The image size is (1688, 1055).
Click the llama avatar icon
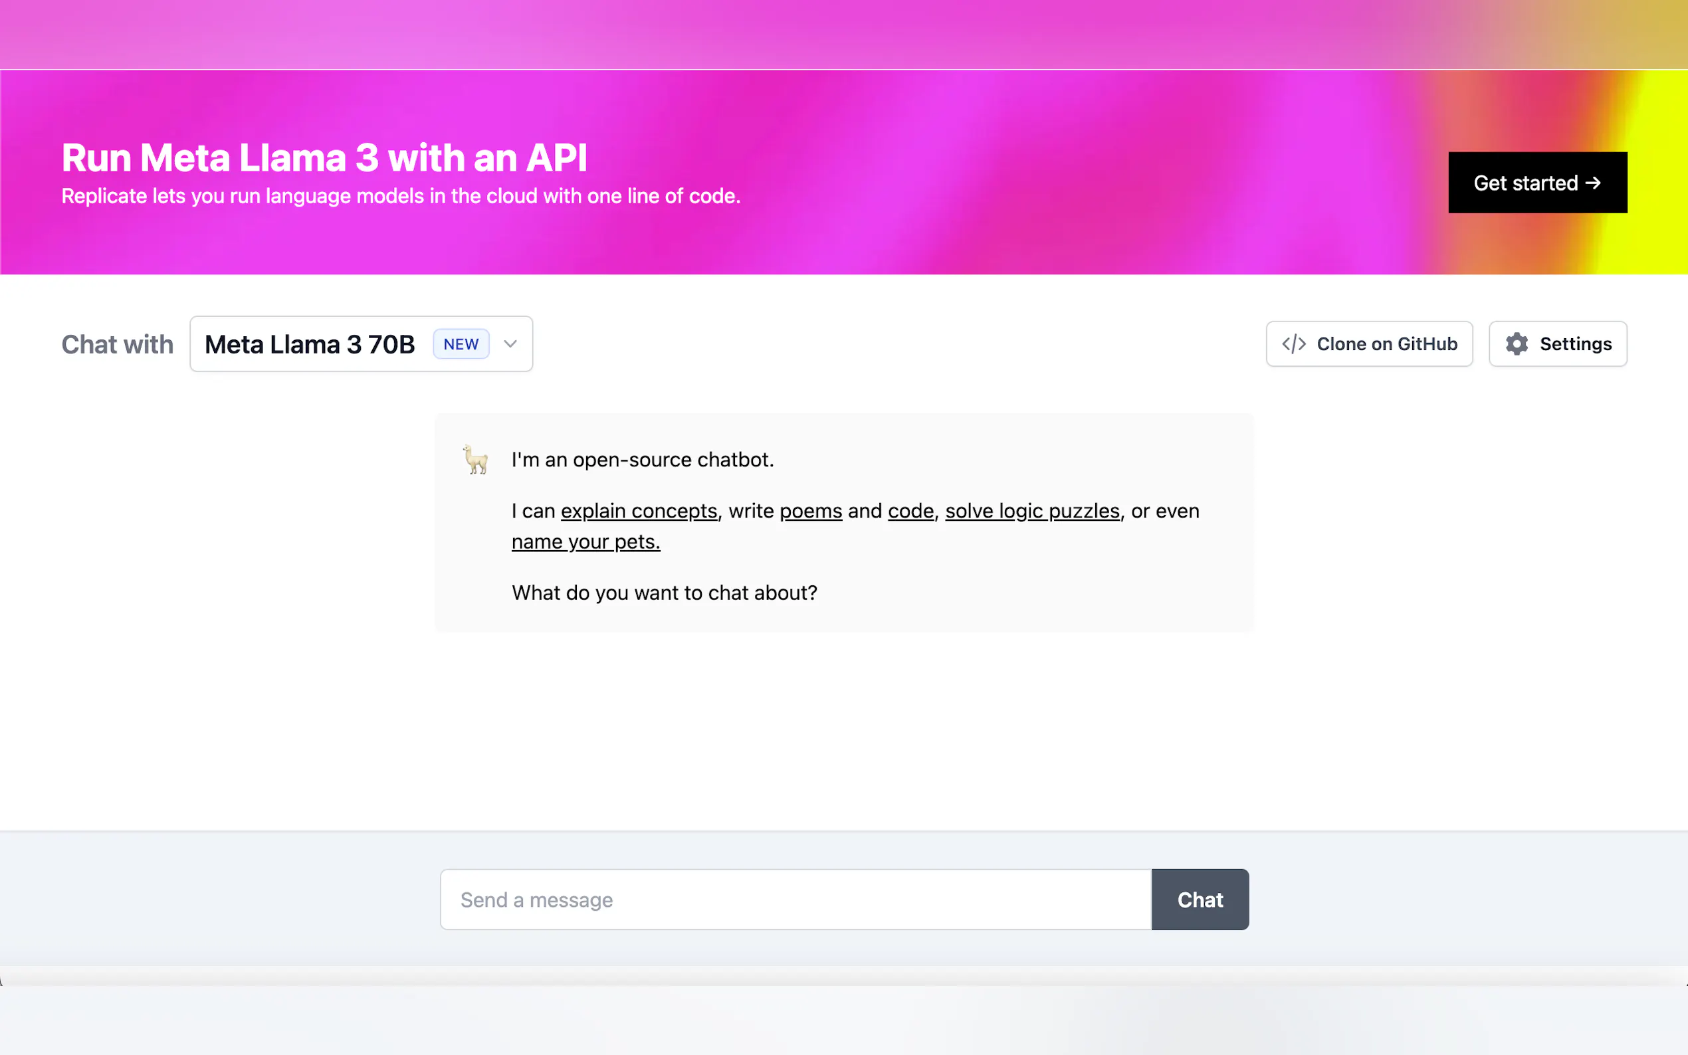pyautogui.click(x=475, y=460)
